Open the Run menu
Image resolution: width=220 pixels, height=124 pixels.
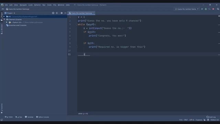pos(44,5)
